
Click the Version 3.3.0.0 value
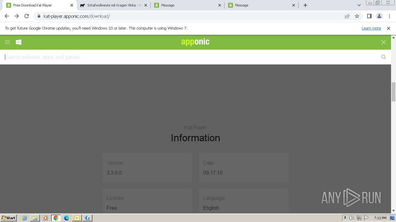[114, 173]
